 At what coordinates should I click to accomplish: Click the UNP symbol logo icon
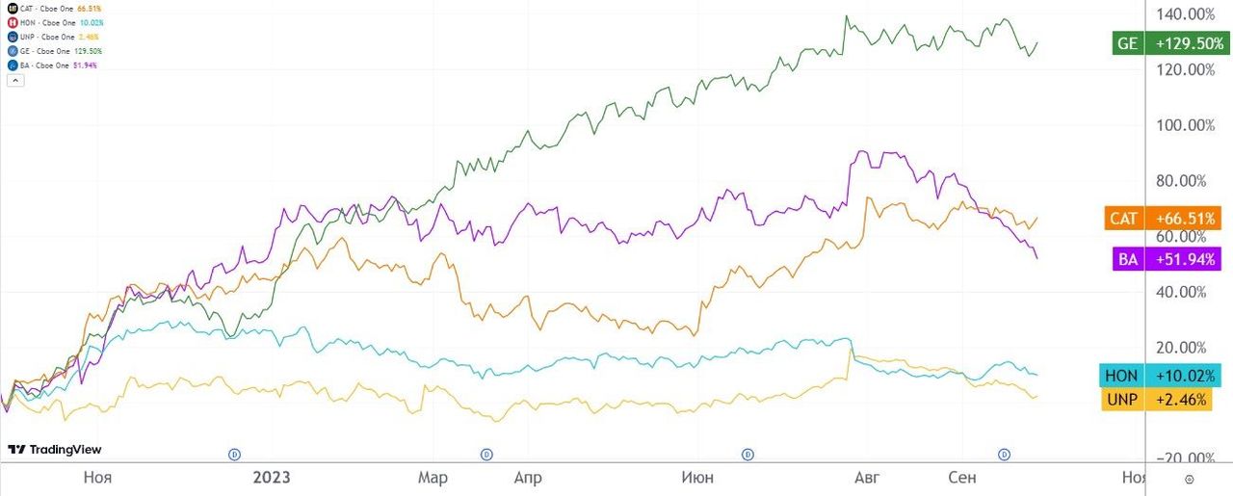(12, 37)
